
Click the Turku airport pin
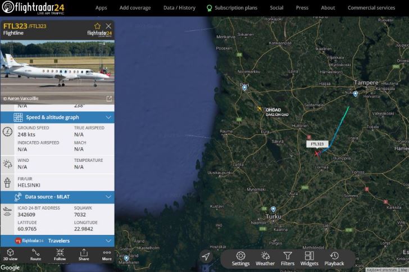coord(273,210)
